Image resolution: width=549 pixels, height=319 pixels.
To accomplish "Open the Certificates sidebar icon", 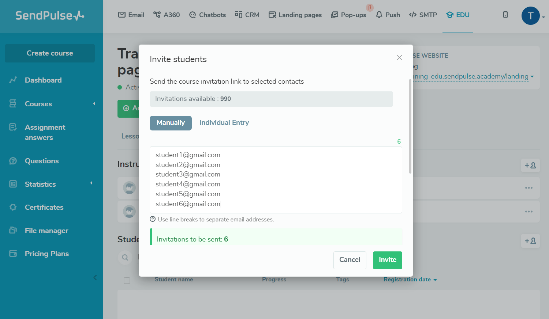I will 13,207.
